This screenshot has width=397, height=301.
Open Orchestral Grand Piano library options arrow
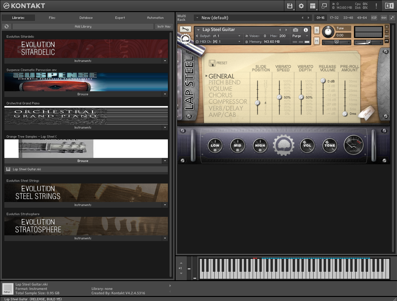tap(165, 128)
